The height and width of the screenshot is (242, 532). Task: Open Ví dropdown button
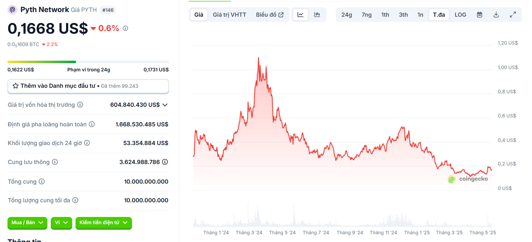61,223
